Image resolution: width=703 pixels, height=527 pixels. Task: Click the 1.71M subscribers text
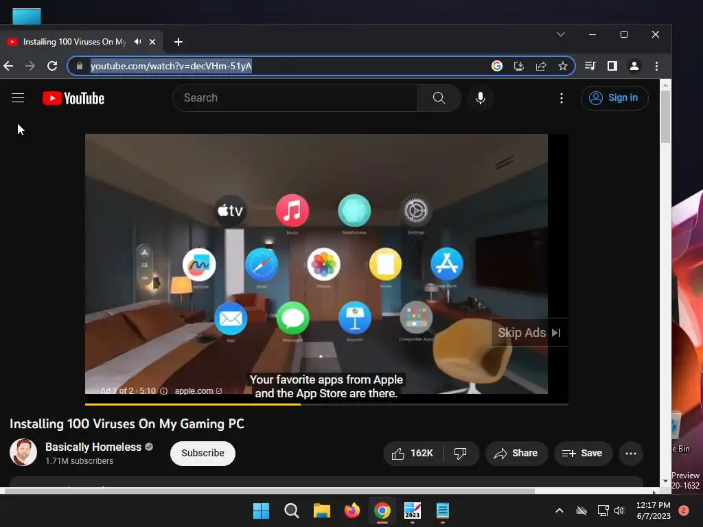(79, 460)
